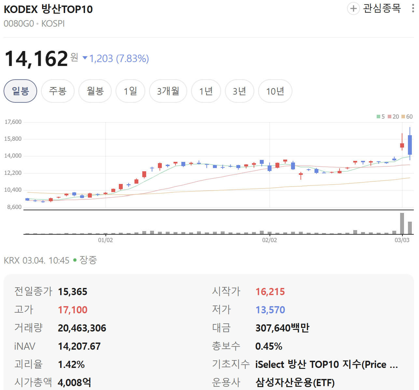Toggle the green 5-day moving average legend
Image resolution: width=419 pixels, height=390 pixels.
click(x=380, y=116)
